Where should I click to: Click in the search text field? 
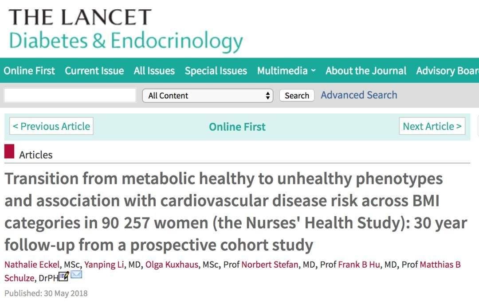coord(70,95)
